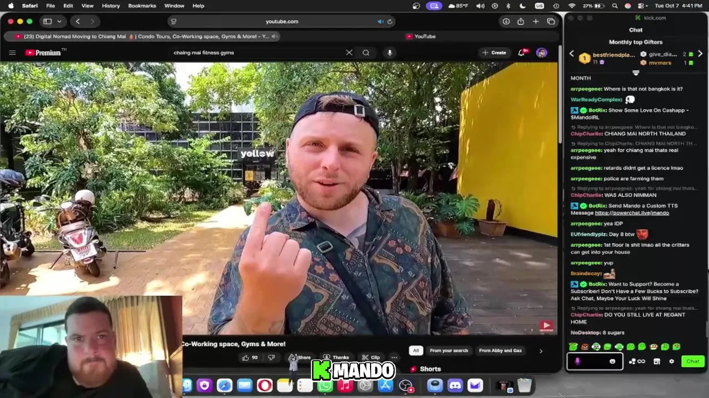Open macOS Control Center in the menu bar

(641, 6)
